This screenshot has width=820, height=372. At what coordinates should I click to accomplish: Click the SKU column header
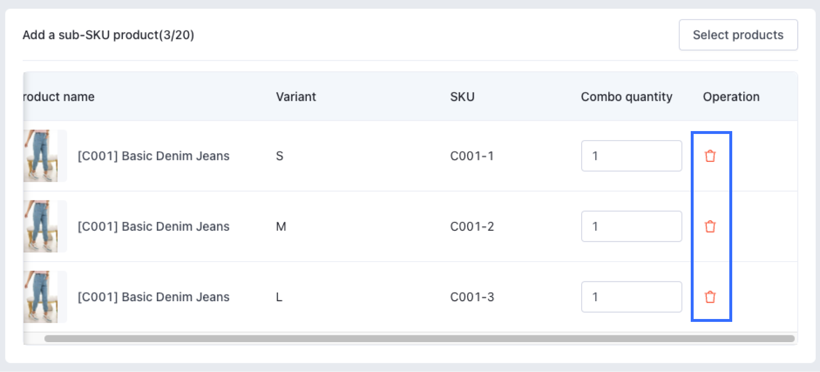tap(462, 97)
